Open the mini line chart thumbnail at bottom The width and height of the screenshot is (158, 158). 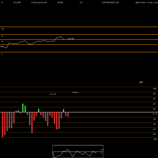(78, 151)
